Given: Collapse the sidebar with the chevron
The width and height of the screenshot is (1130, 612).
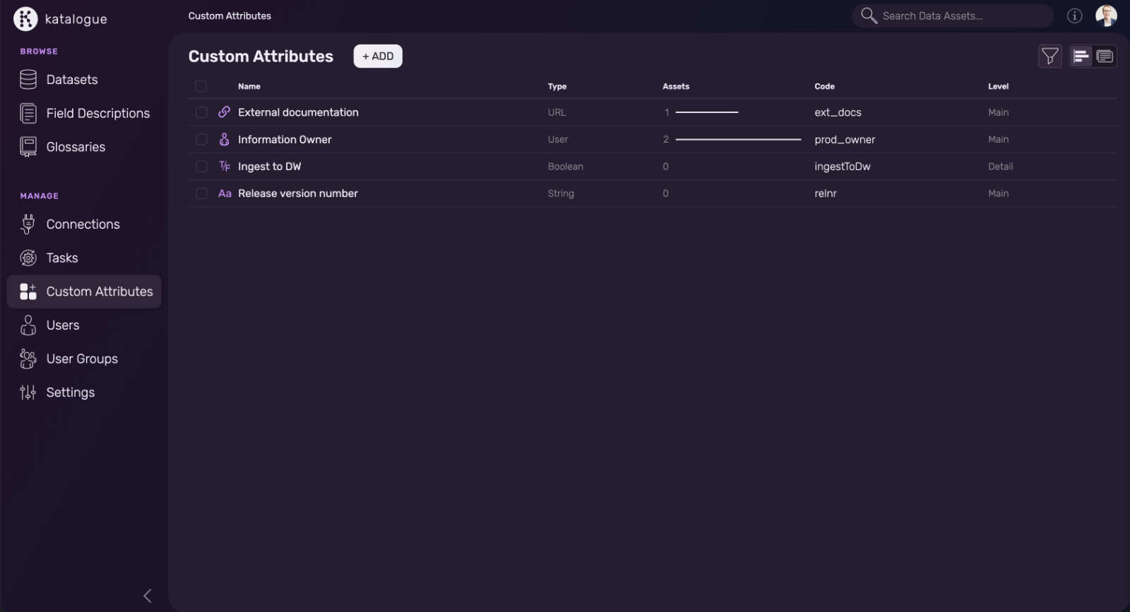Looking at the screenshot, I should point(148,596).
